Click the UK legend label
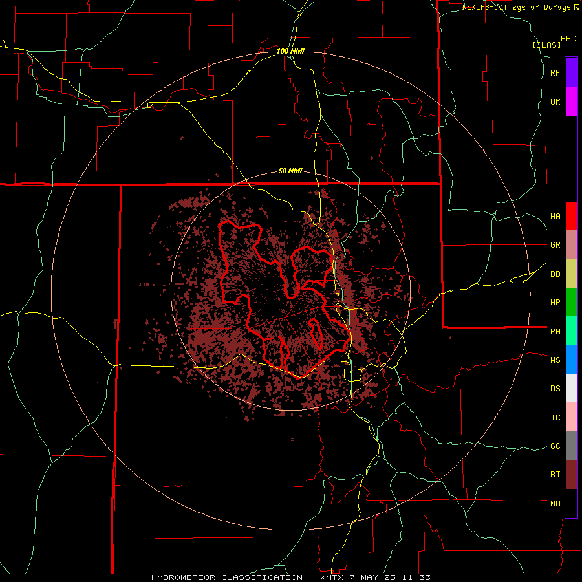Image resolution: width=582 pixels, height=582 pixels. coord(555,102)
